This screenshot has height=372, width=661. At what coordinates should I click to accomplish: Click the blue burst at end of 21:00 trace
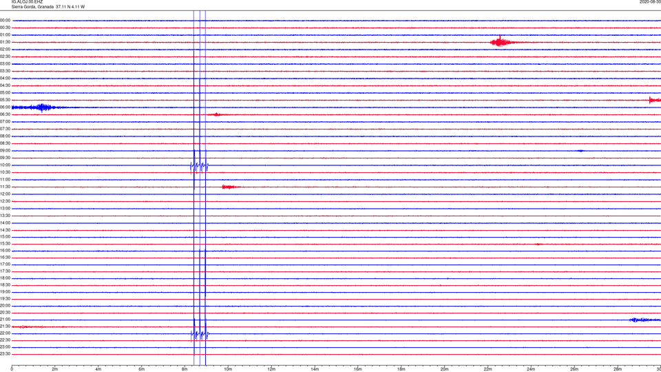point(645,320)
